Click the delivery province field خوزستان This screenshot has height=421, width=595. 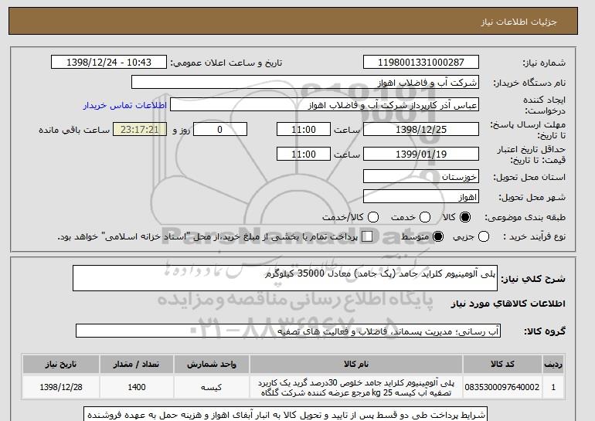click(x=421, y=177)
